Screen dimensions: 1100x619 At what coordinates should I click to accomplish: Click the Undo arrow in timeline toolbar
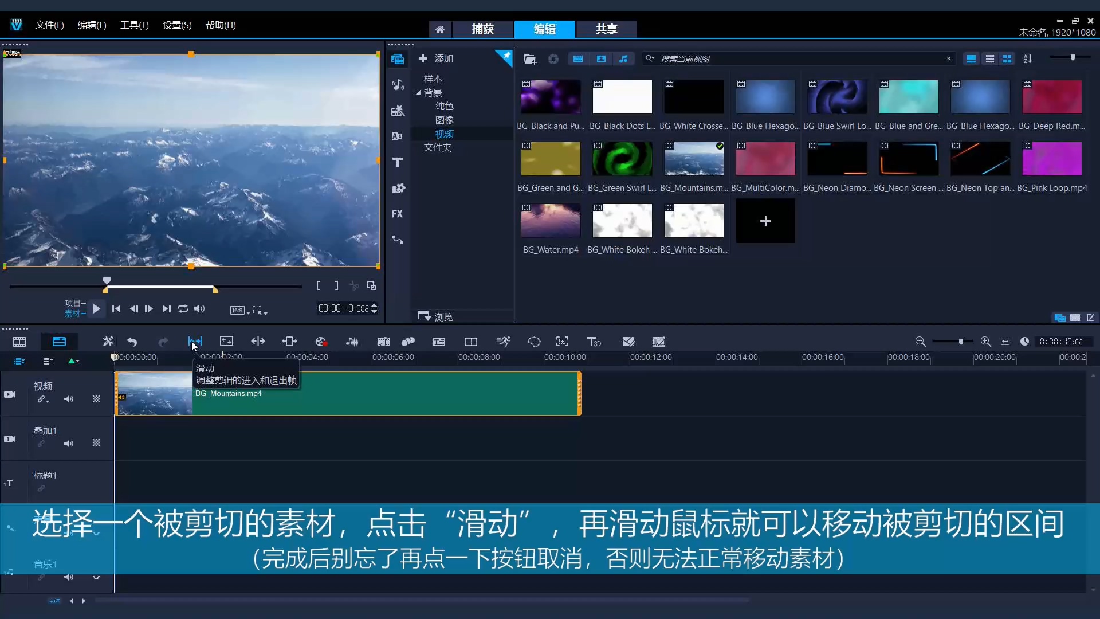point(132,342)
